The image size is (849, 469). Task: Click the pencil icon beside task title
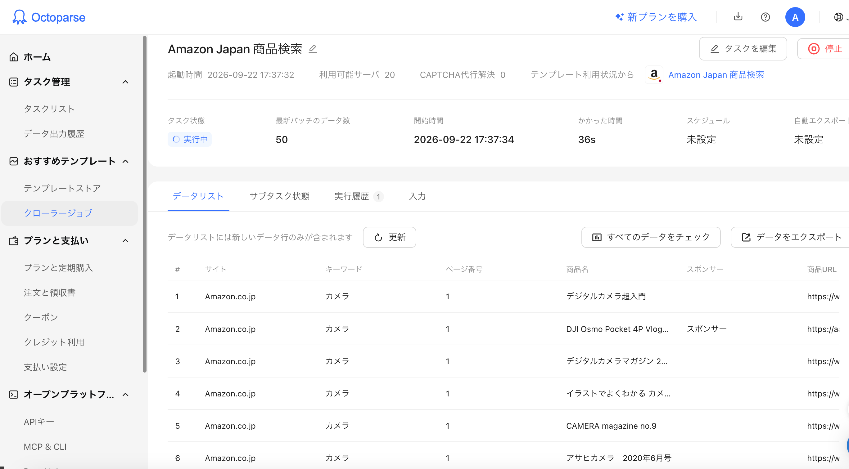click(313, 49)
